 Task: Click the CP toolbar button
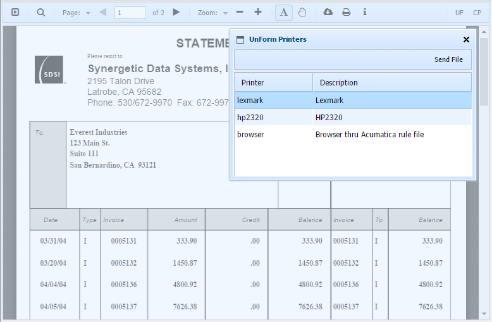tap(477, 13)
